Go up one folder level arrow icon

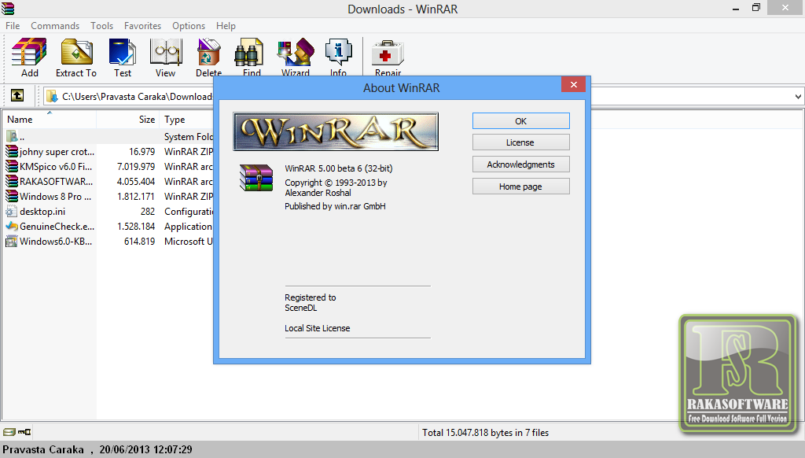coord(17,95)
